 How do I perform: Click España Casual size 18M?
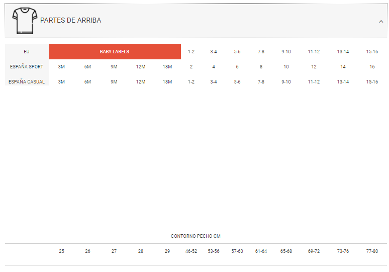(x=167, y=82)
